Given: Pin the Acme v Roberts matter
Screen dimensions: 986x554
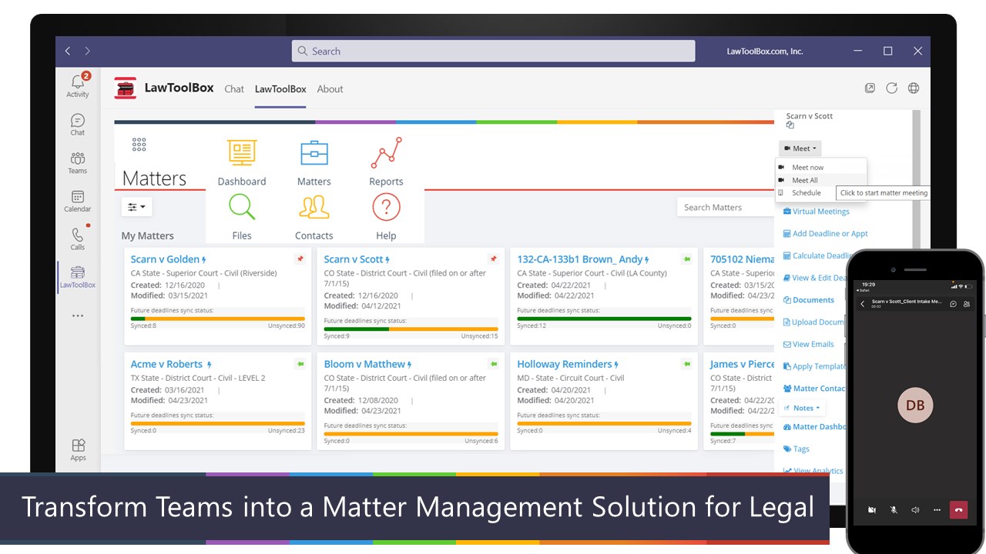Looking at the screenshot, I should [300, 364].
